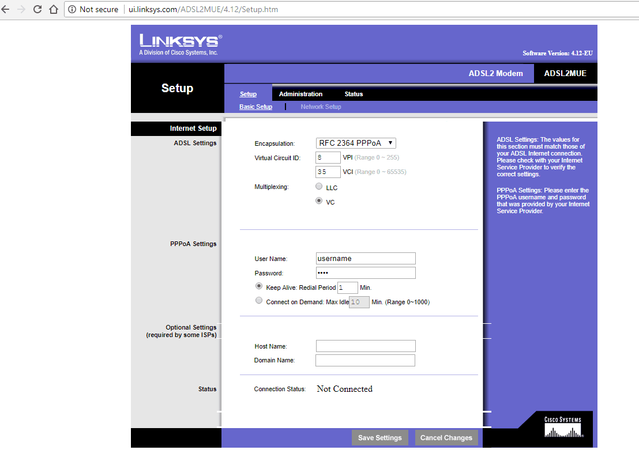This screenshot has width=639, height=469.
Task: Select VC multiplexing option
Action: pos(319,201)
